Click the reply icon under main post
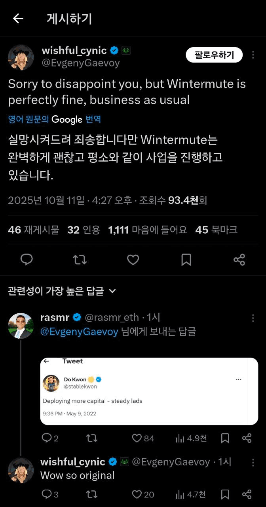 (x=27, y=260)
